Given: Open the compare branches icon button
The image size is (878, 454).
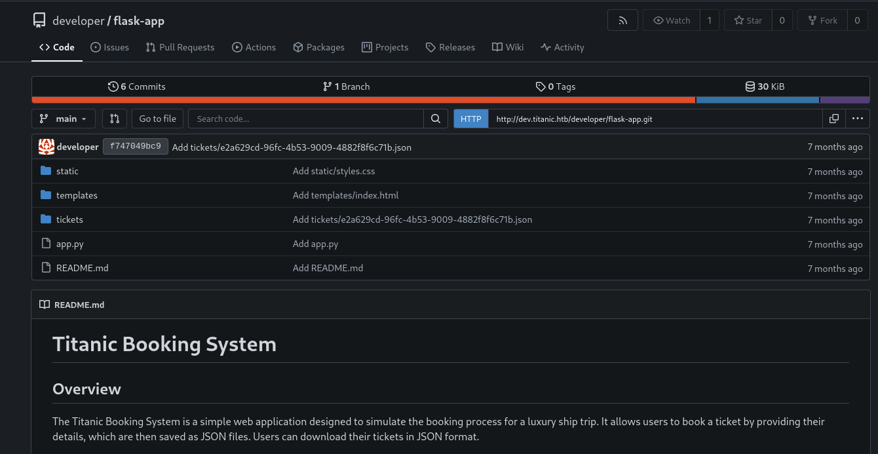Looking at the screenshot, I should pyautogui.click(x=115, y=119).
